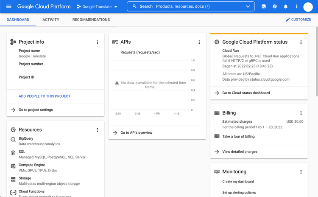
Task: Open Monitoring card options menu
Action: [x=301, y=172]
